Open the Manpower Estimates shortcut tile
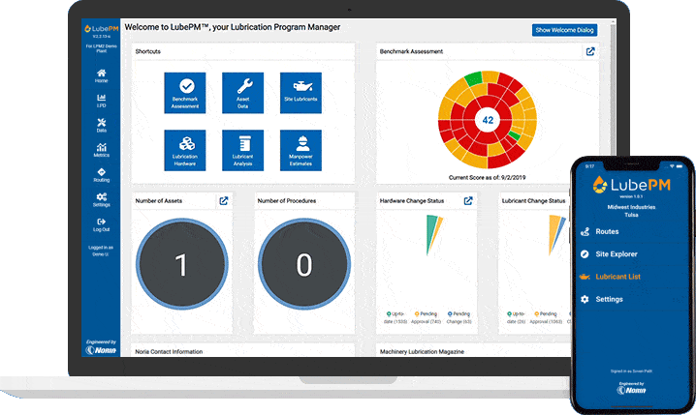Screen dimensions: 696x415 301,151
